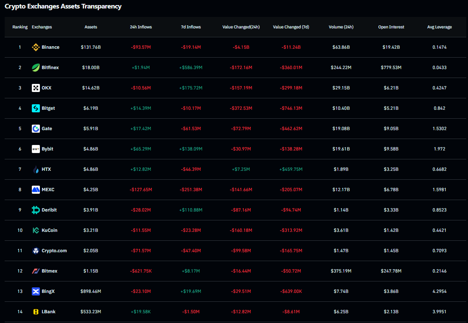Click the Bitget logo icon
468x323 pixels.
pos(36,108)
